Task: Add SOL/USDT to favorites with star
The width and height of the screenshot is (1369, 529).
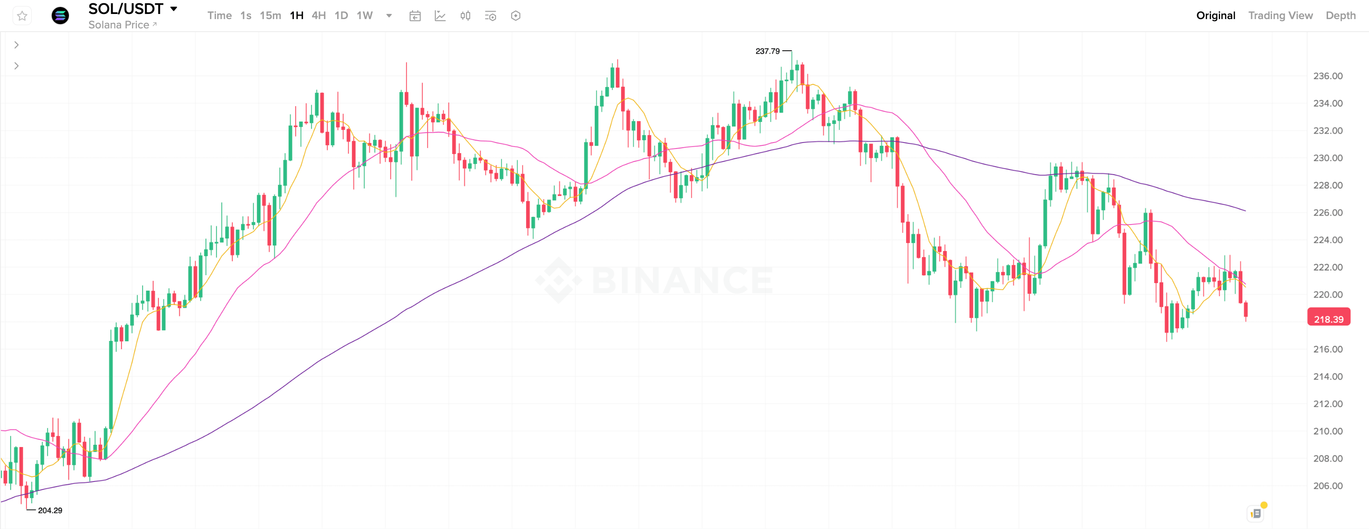Action: point(22,16)
